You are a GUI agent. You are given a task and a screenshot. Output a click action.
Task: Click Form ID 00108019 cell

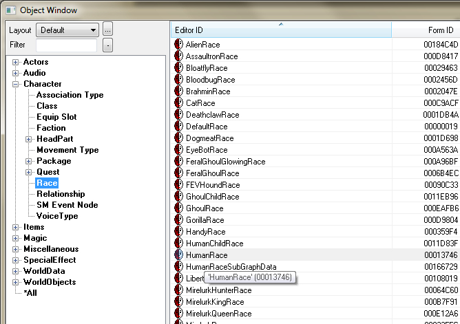coord(441,279)
